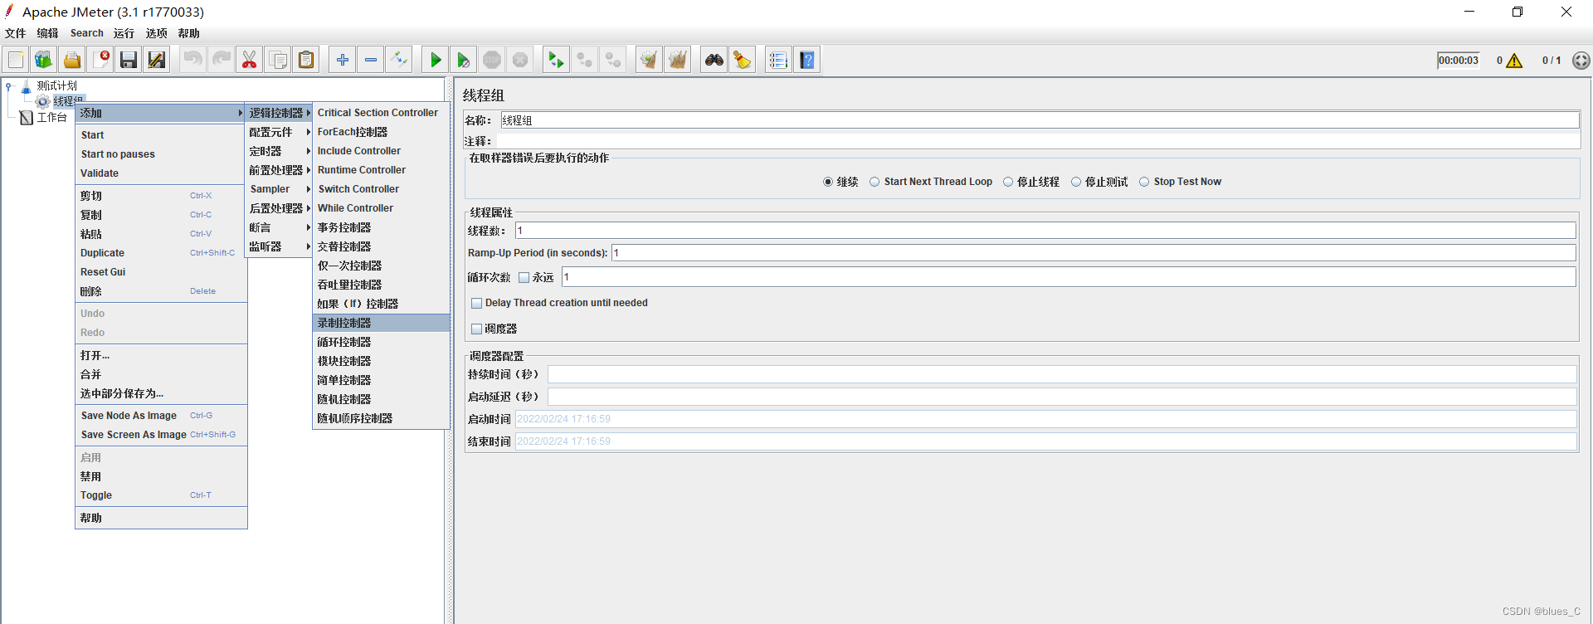Image resolution: width=1593 pixels, height=624 pixels.
Task: Select the 继续 radio button
Action: [x=827, y=182]
